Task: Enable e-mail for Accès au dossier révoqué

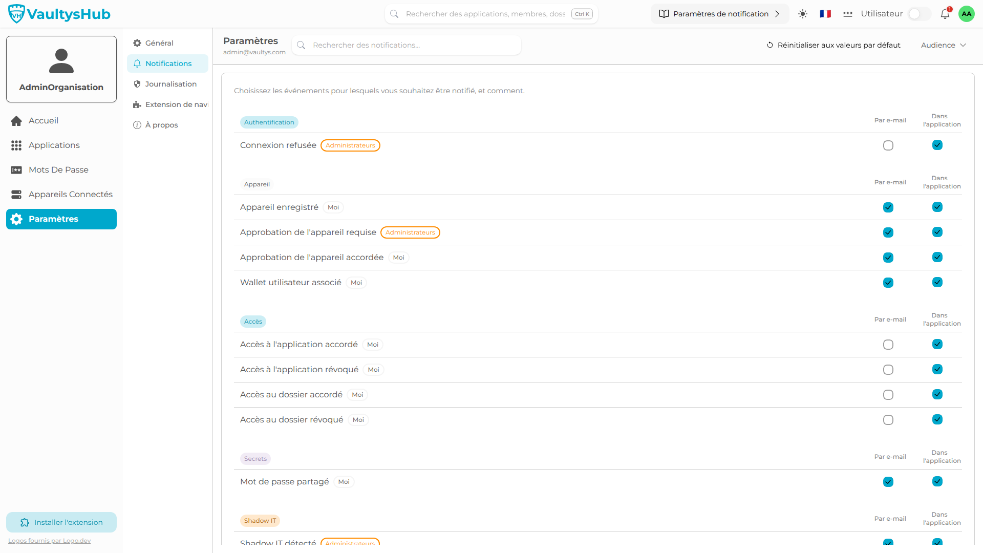Action: [888, 420]
